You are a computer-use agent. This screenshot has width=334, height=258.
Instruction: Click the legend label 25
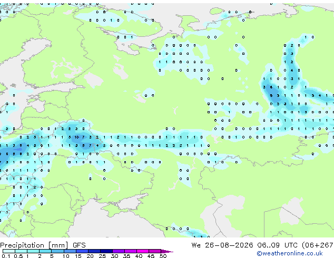click(x=102, y=256)
